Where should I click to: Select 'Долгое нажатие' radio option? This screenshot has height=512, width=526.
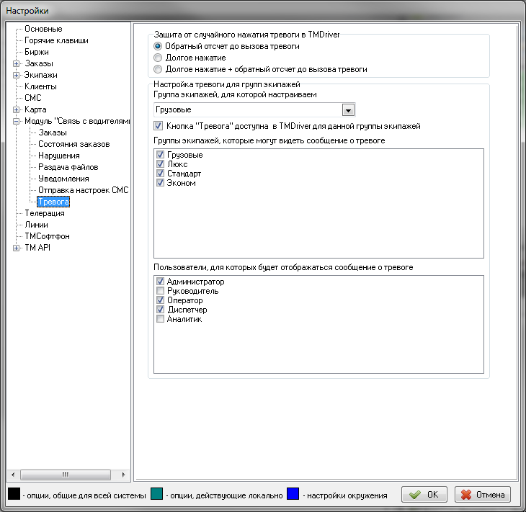(x=159, y=58)
